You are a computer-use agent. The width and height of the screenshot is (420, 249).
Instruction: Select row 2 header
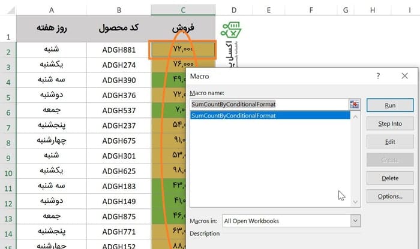click(8, 50)
